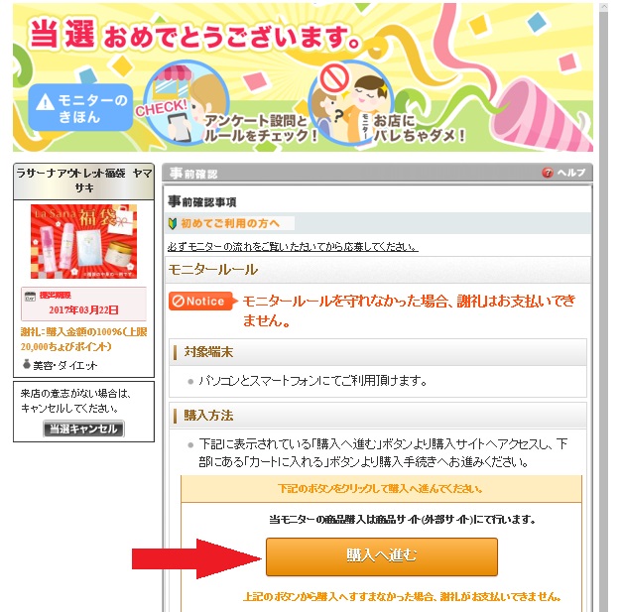This screenshot has width=622, height=612.
Task: Click the orange Notice badge
Action: click(202, 302)
